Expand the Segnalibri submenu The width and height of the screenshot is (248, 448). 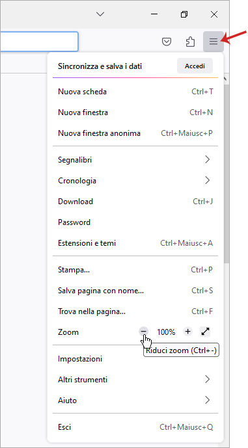pos(135,160)
